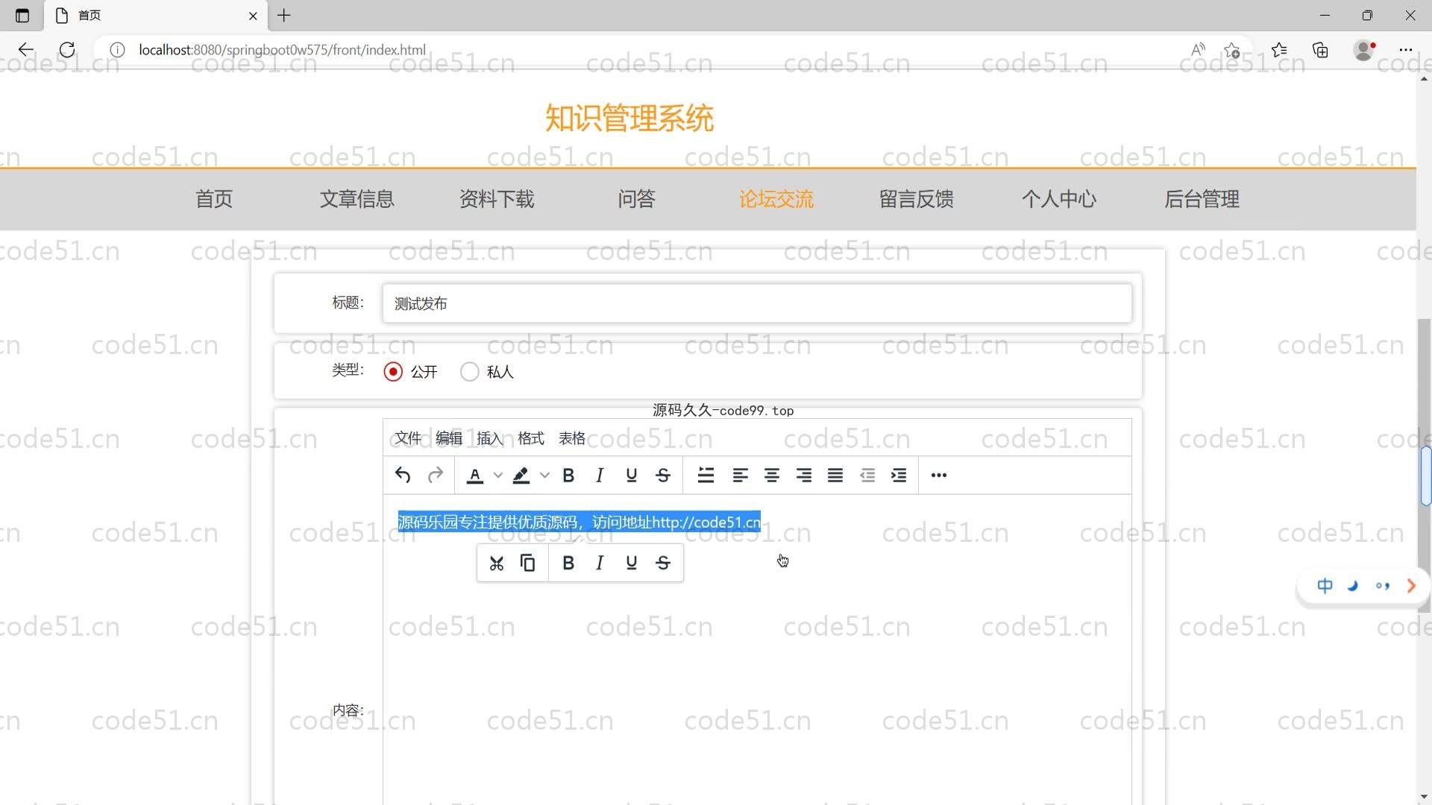Image resolution: width=1432 pixels, height=805 pixels.
Task: Justify the text
Action: point(835,475)
